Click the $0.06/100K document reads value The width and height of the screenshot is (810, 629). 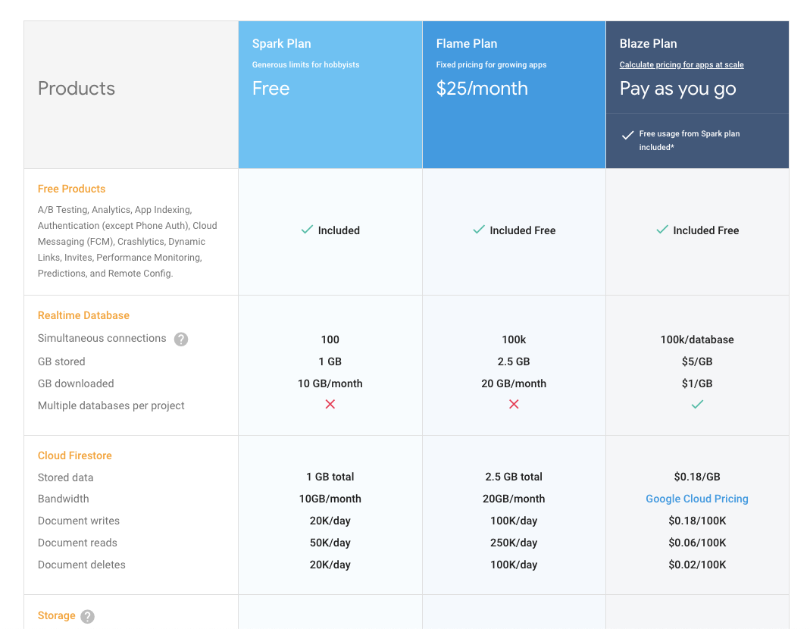(697, 543)
